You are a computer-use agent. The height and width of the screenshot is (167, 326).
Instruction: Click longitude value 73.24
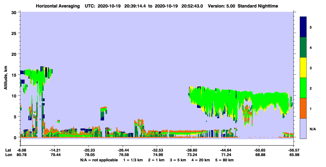tap(192, 155)
